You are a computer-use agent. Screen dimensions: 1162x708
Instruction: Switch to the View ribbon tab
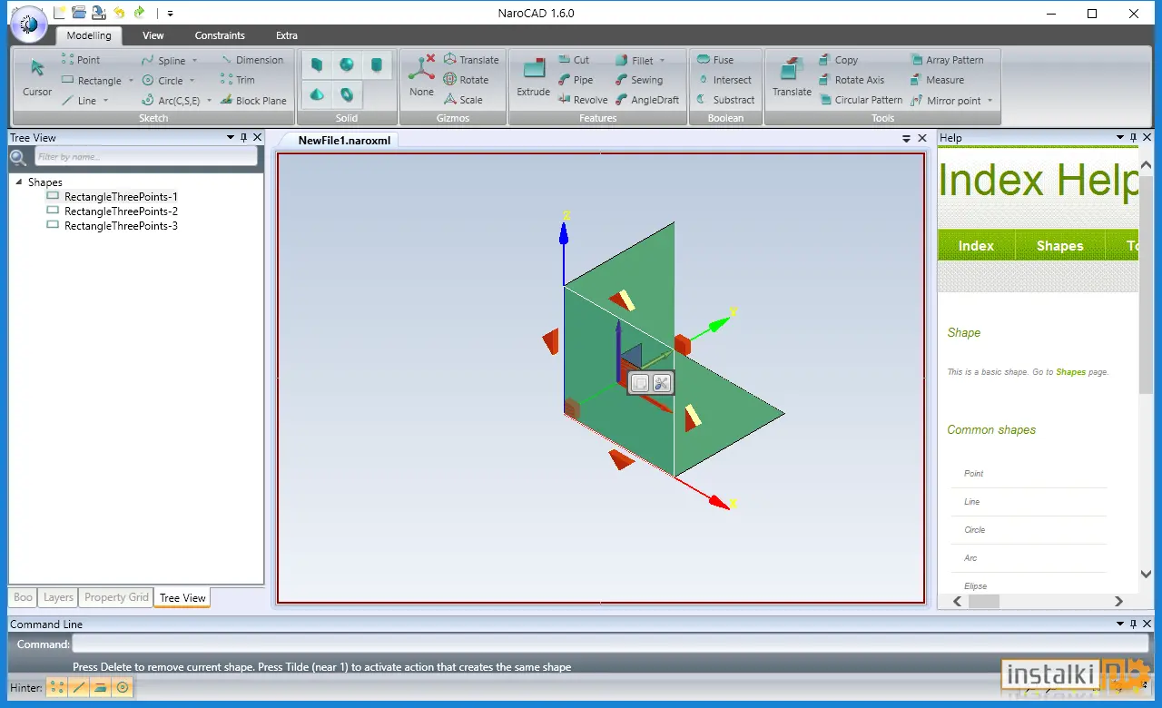153,35
